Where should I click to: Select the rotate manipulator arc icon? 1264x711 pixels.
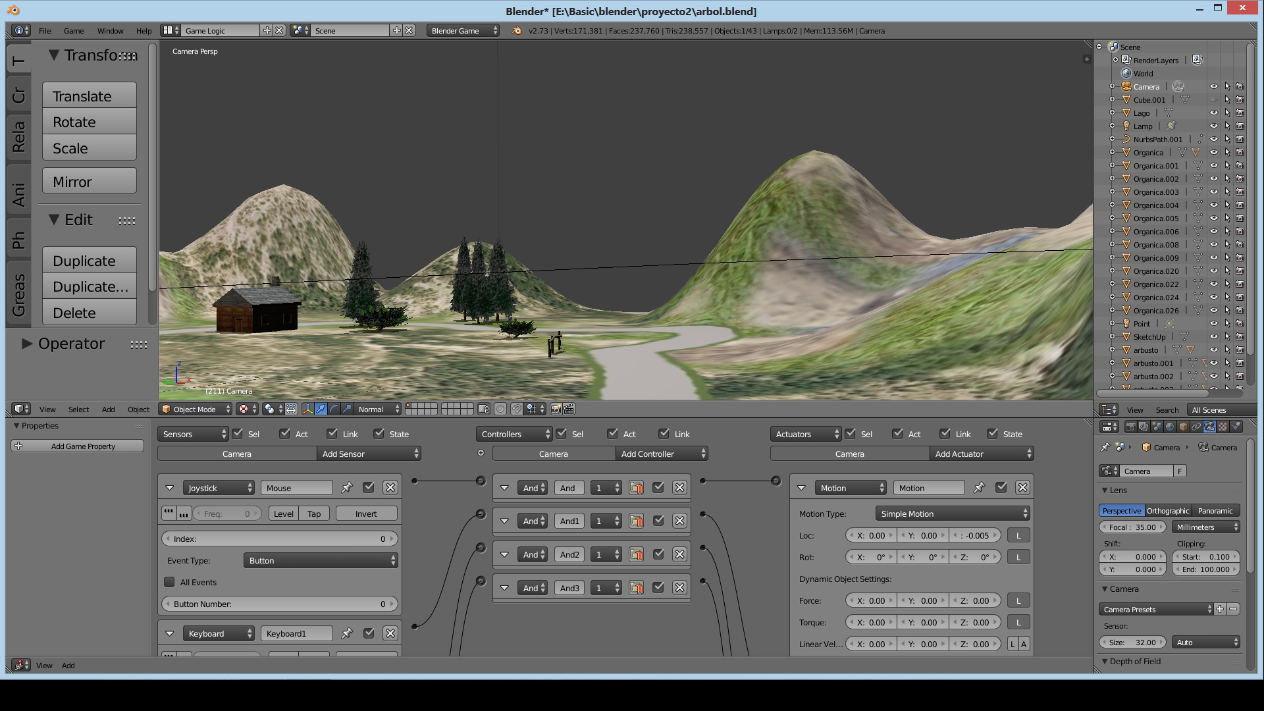(x=334, y=409)
